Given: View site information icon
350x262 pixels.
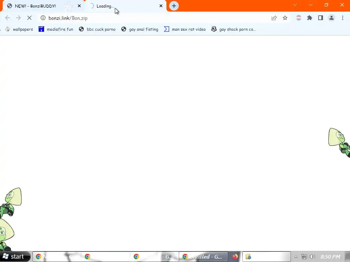Looking at the screenshot, I should (x=43, y=18).
